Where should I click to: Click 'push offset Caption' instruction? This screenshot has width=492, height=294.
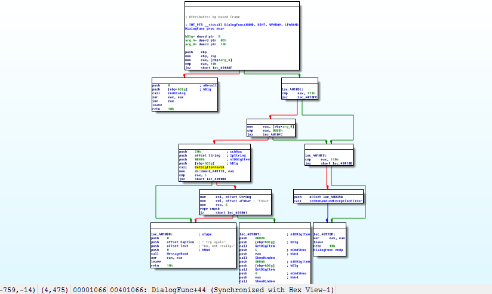tap(173, 242)
